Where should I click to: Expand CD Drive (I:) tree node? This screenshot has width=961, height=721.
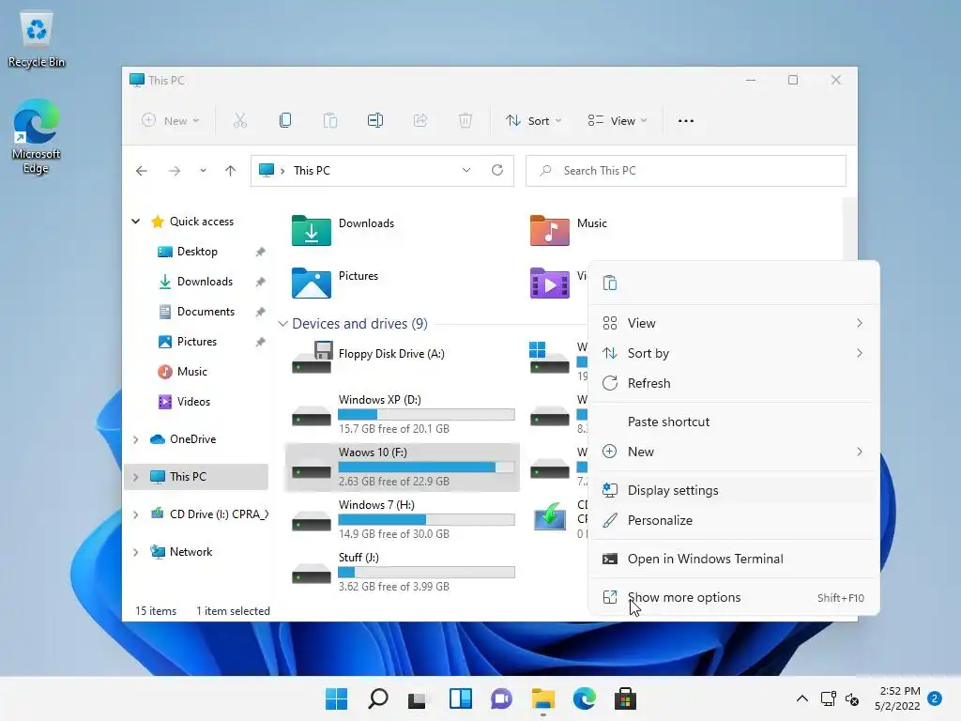pyautogui.click(x=135, y=514)
